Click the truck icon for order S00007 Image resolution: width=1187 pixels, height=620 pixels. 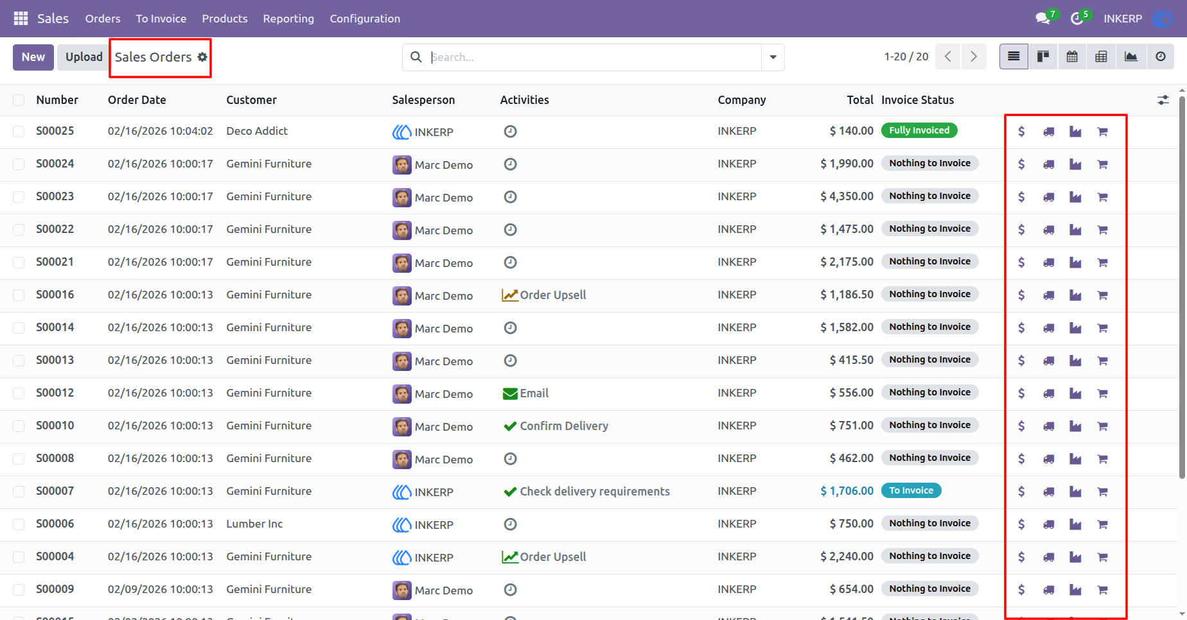click(1049, 492)
